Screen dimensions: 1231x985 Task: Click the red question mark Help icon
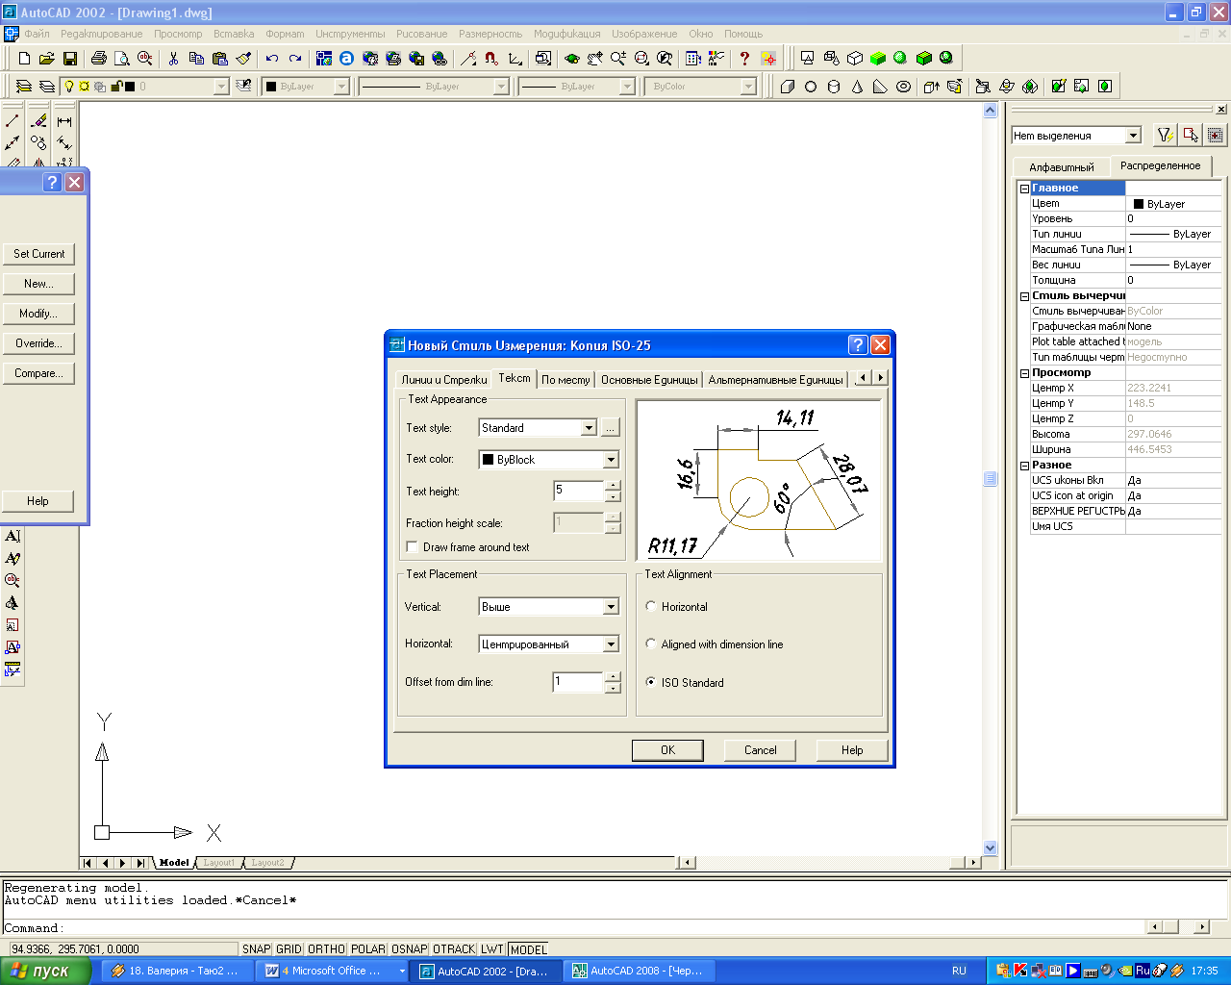(743, 59)
